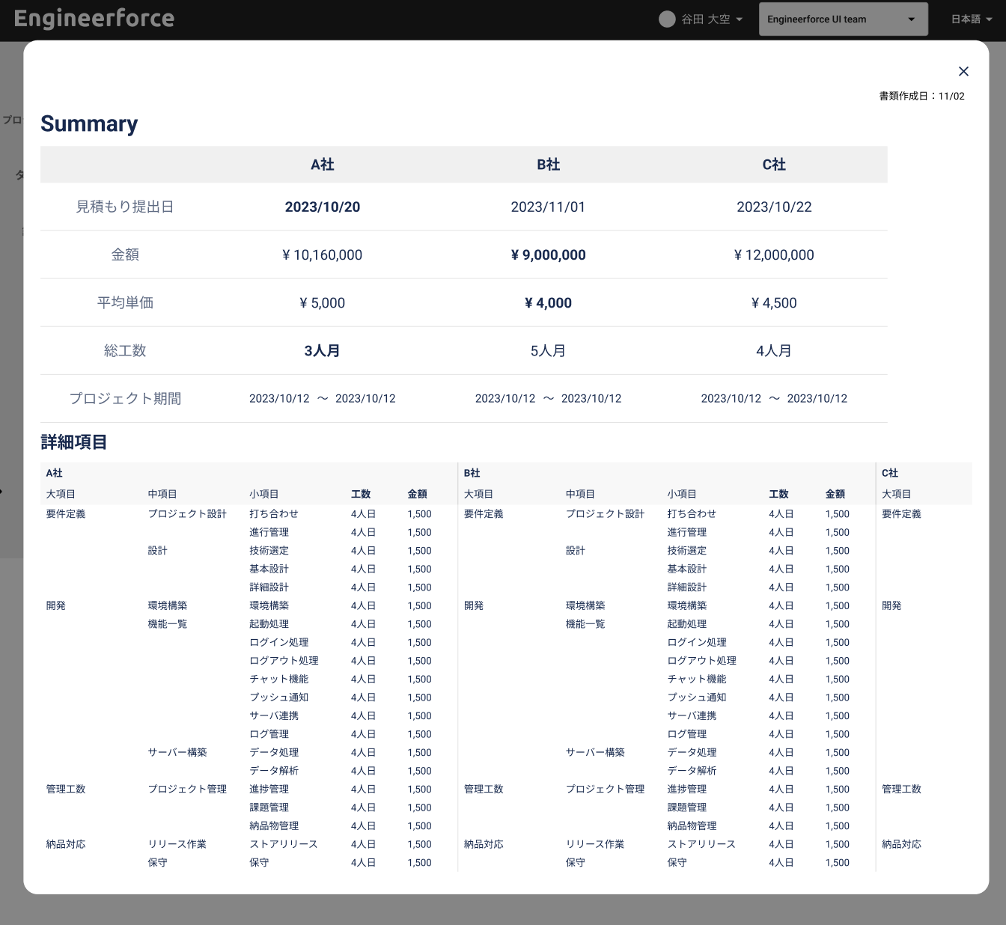Click C社's ¥12,000,000 amount

(774, 254)
